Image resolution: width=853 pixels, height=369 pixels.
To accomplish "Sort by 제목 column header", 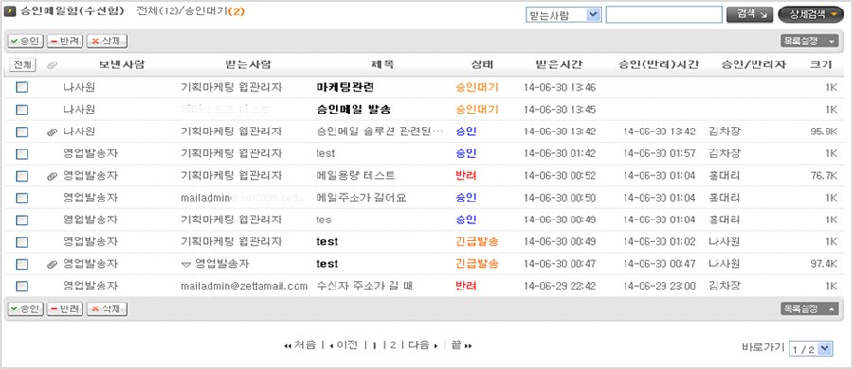I will (x=383, y=64).
